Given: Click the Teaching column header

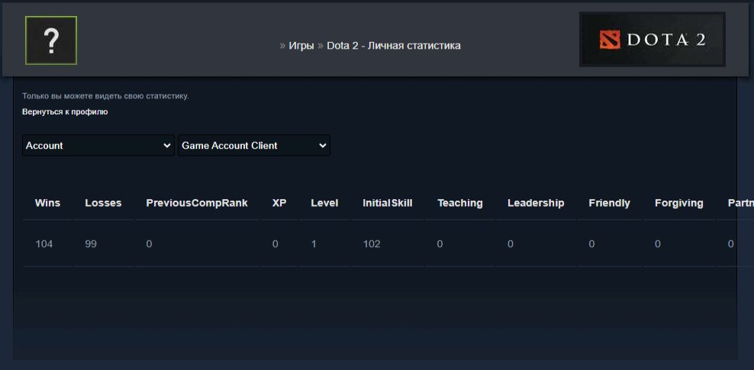Looking at the screenshot, I should point(460,203).
